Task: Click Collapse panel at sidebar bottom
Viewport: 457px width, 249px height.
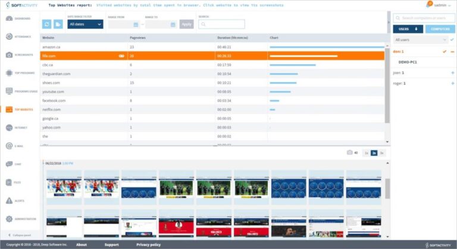Action: 20,235
